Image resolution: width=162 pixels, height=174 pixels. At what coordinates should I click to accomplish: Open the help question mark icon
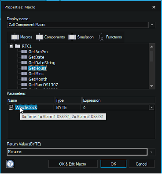point(10,164)
